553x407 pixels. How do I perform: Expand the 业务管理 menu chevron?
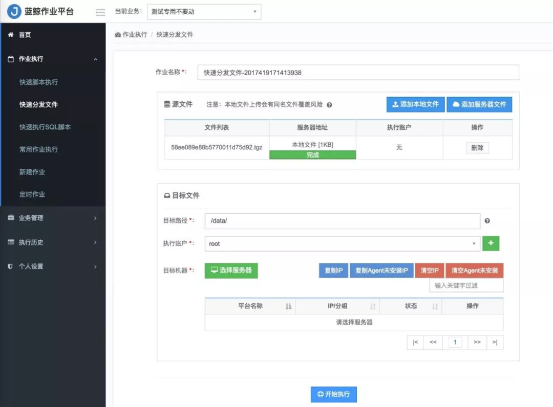pos(95,218)
